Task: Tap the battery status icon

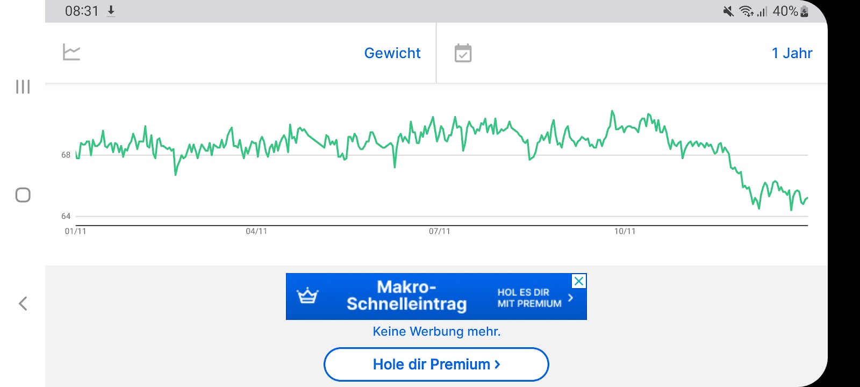Action: pos(804,11)
